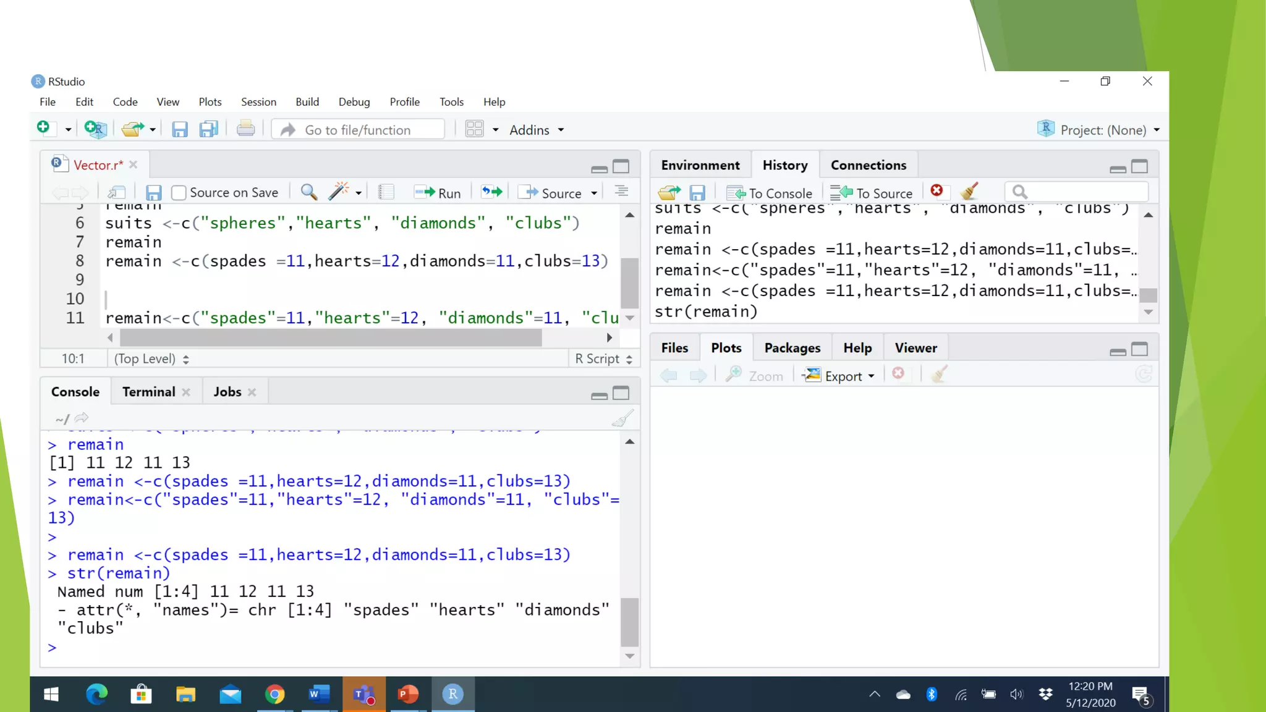Viewport: 1266px width, 712px height.
Task: Click the Compile Report notebook icon
Action: pos(386,192)
